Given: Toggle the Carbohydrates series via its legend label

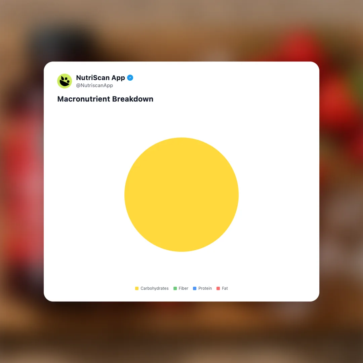Looking at the screenshot, I should (x=154, y=288).
